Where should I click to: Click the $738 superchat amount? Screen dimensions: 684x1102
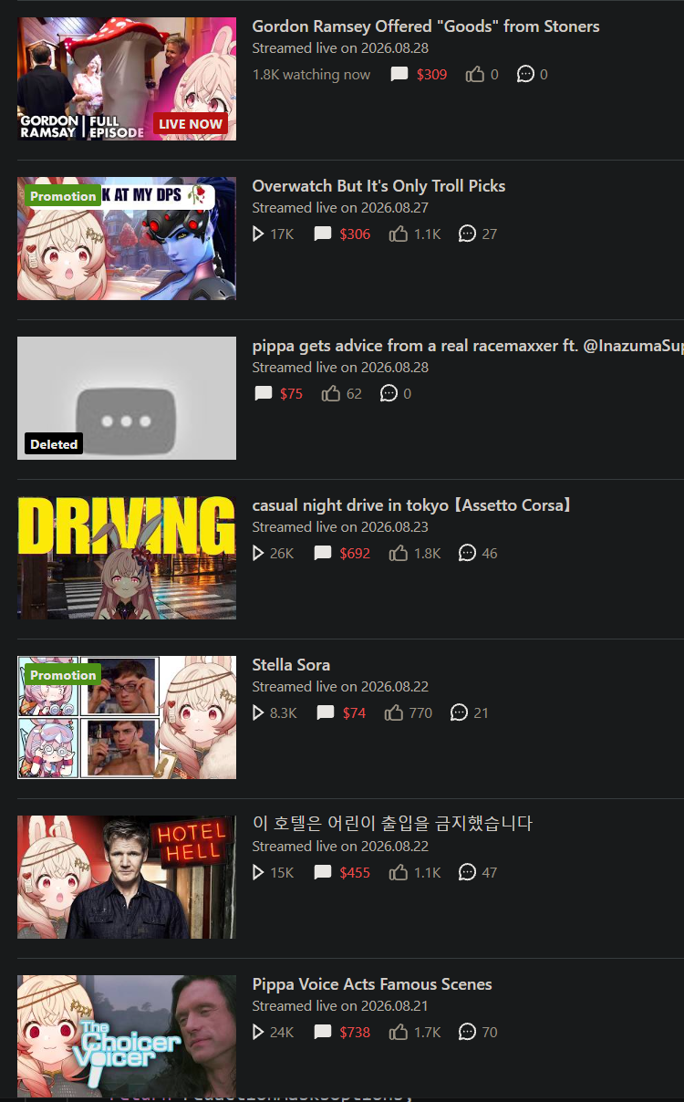pos(356,1033)
